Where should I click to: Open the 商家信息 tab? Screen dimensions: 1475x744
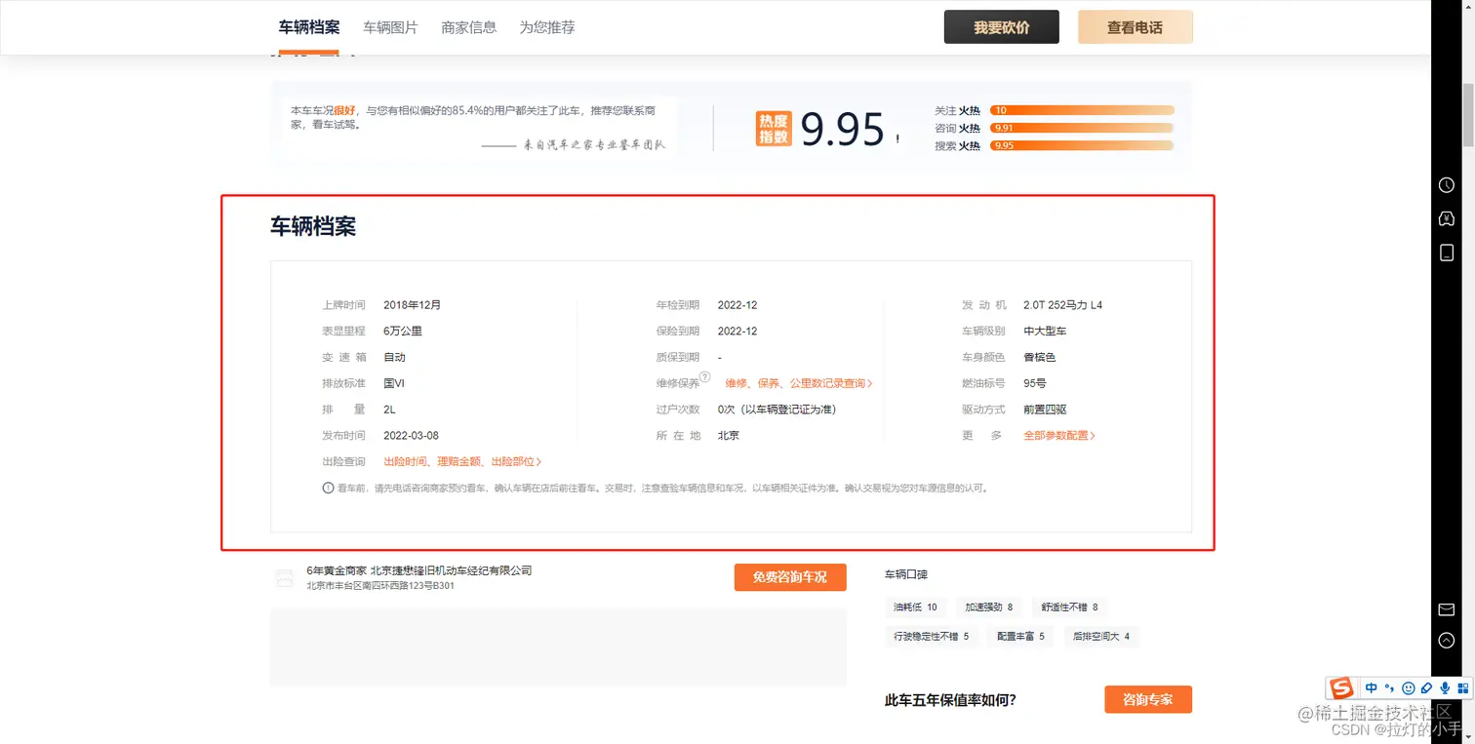(469, 27)
